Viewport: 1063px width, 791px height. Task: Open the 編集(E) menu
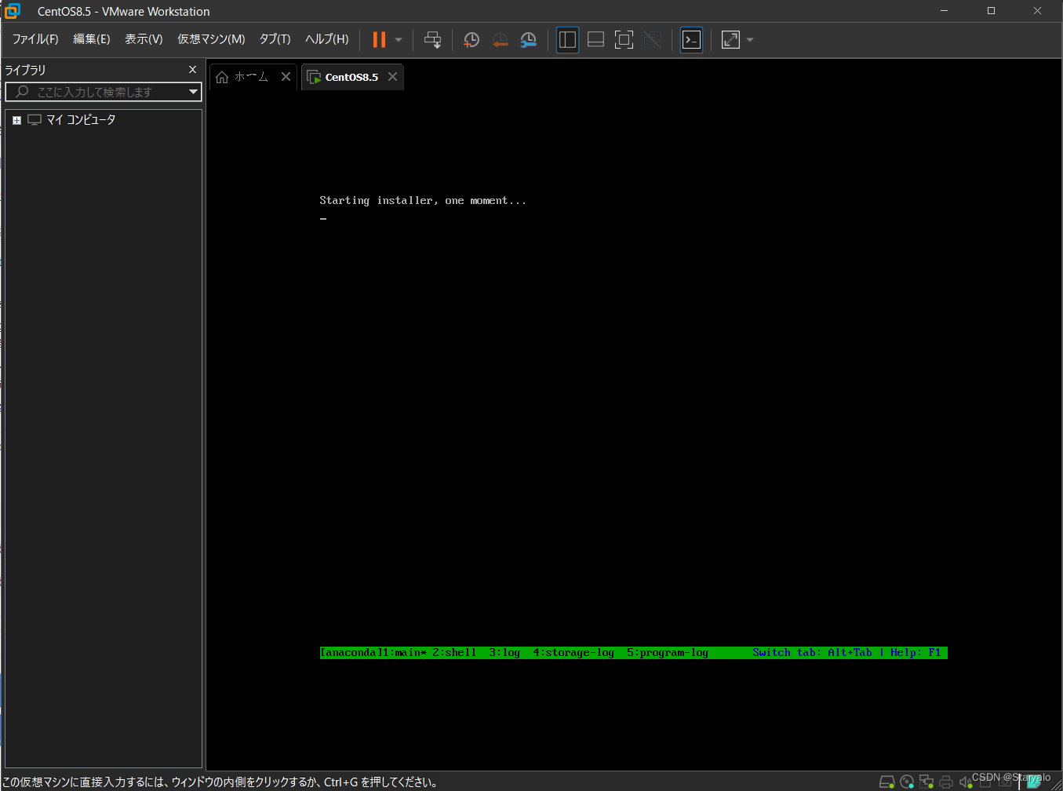tap(92, 39)
